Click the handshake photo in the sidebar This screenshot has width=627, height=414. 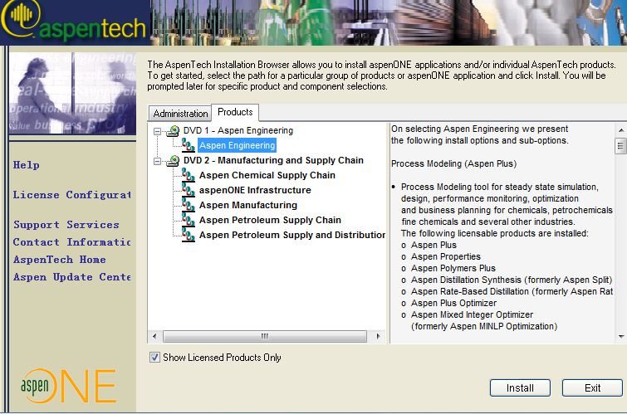72,93
